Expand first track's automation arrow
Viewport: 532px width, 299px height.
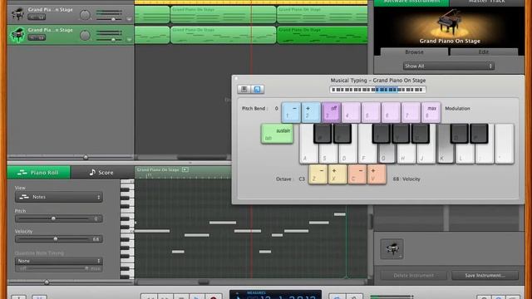tap(129, 19)
